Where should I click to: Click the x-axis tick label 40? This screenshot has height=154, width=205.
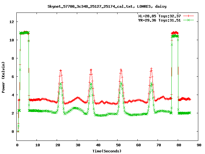pyautogui.click(x=98, y=145)
